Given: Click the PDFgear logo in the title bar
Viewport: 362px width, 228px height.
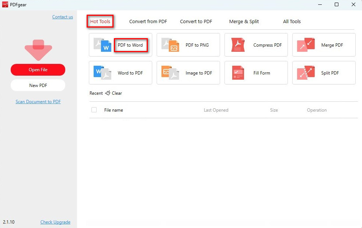Looking at the screenshot, I should point(5,5).
